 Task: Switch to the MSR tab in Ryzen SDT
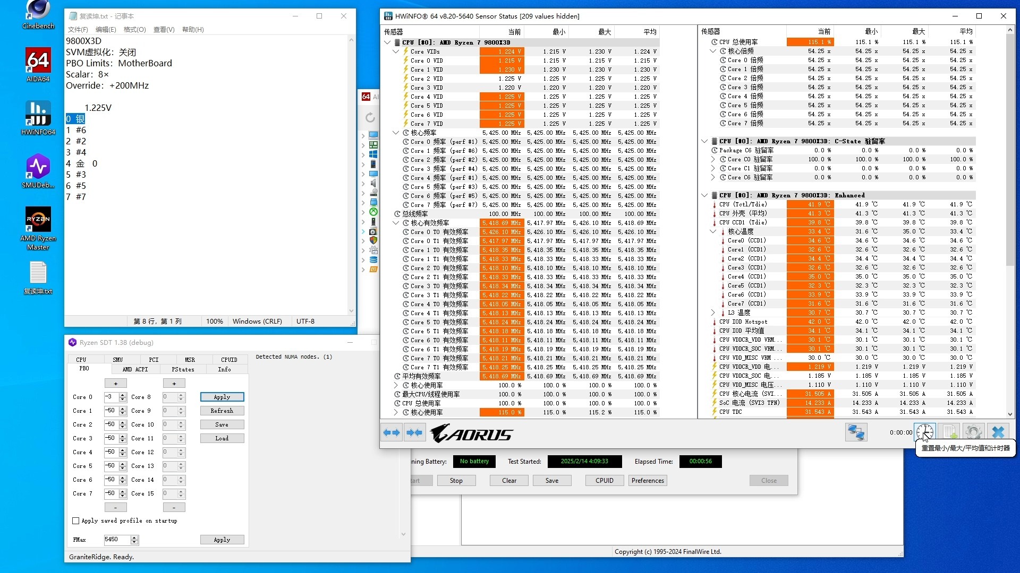pos(190,359)
